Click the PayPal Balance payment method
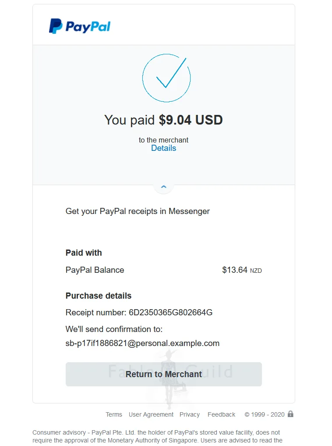Image resolution: width=332 pixels, height=446 pixels. coord(95,270)
